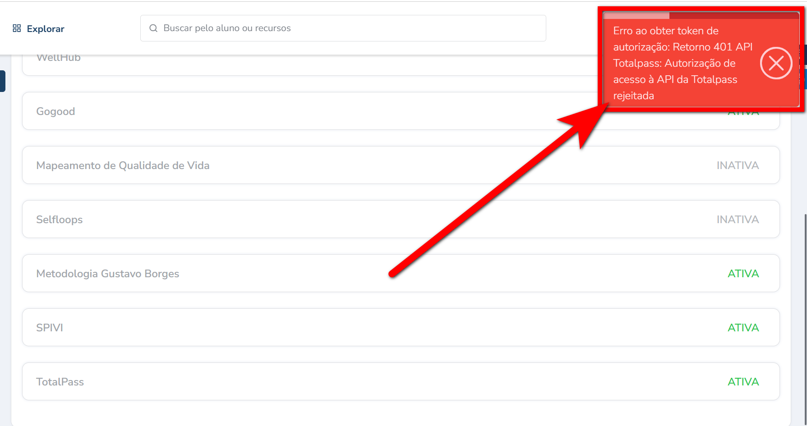Click INATIVA status on Selfloops row
Screen dimensions: 807x426
[738, 220]
